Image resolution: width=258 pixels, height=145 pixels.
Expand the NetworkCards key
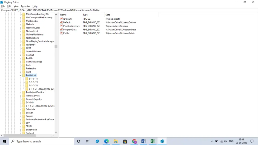point(21,28)
